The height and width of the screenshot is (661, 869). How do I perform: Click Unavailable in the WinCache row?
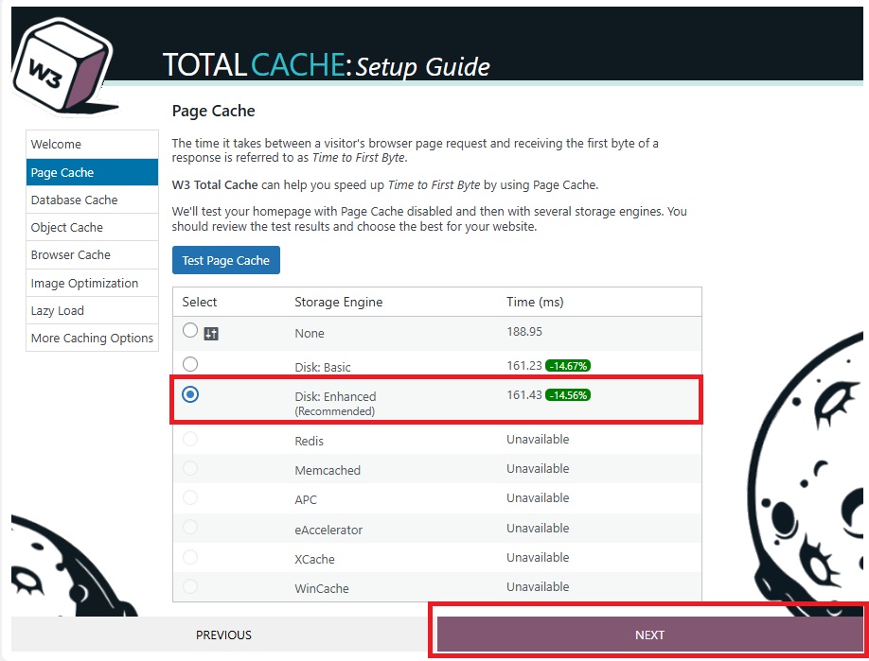tap(538, 586)
